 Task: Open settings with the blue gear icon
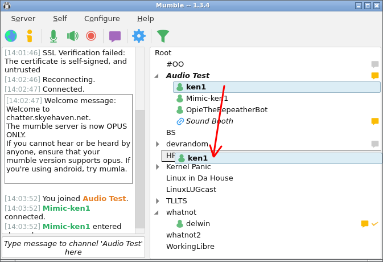coord(139,36)
